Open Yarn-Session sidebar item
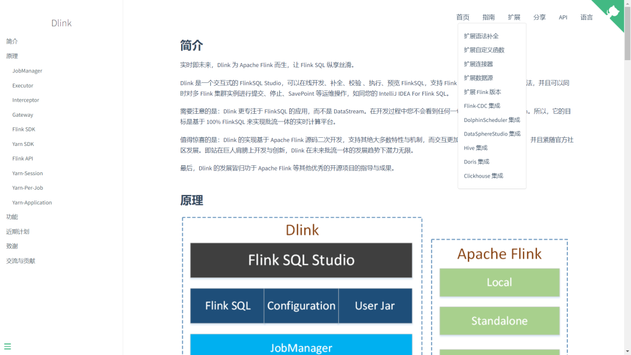Image resolution: width=631 pixels, height=355 pixels. [27, 173]
